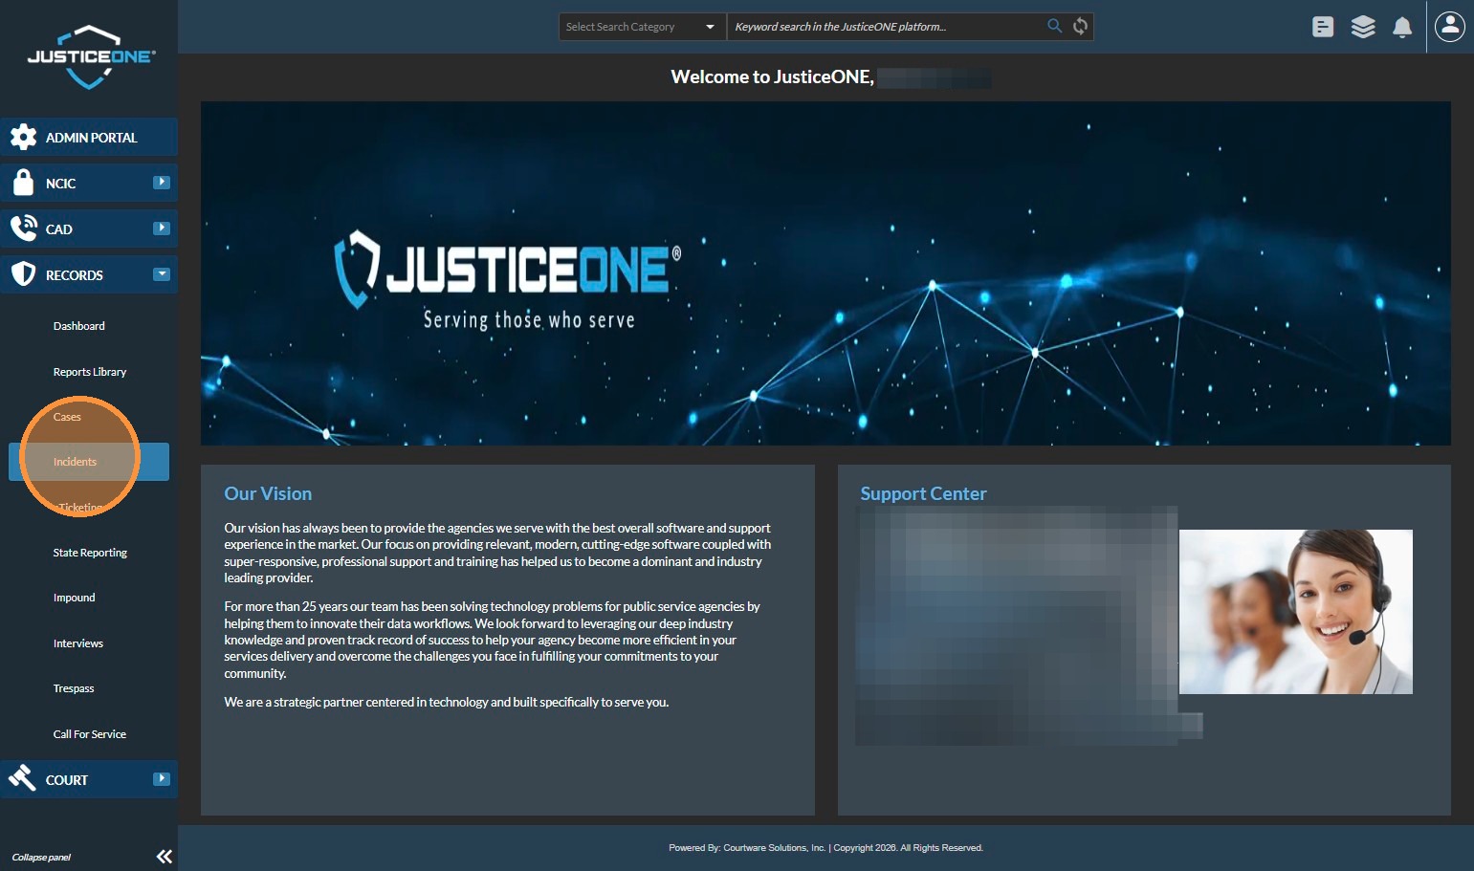Open State Reporting
This screenshot has height=871, width=1474.
pyautogui.click(x=90, y=553)
